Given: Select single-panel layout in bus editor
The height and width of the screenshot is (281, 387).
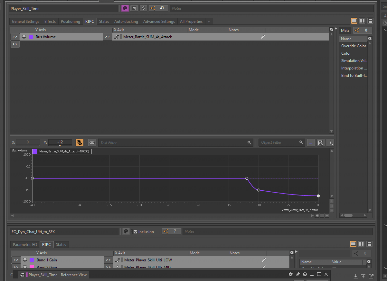Looking at the screenshot, I should [354, 21].
